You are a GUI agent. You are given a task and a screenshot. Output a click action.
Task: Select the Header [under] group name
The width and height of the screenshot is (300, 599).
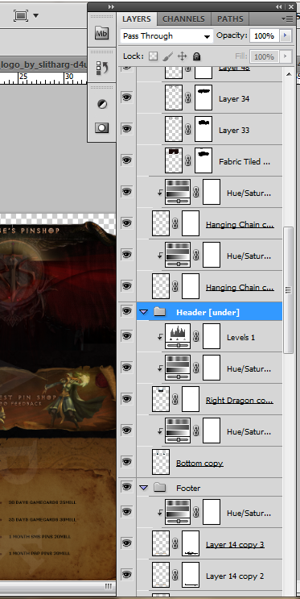tap(208, 313)
